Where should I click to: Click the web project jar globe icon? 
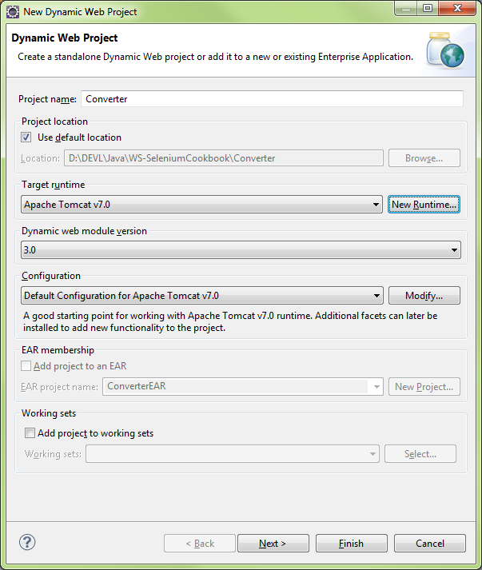tap(445, 50)
